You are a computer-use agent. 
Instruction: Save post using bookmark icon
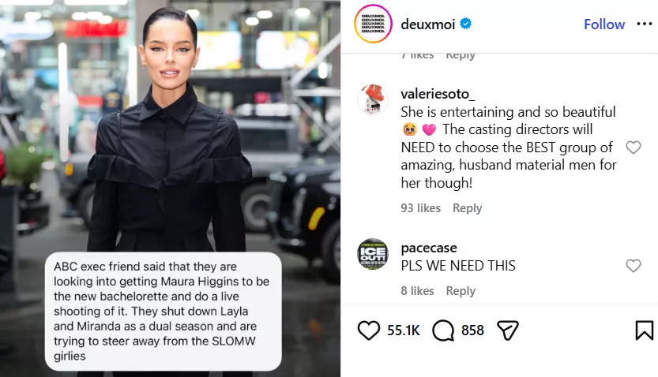[644, 330]
